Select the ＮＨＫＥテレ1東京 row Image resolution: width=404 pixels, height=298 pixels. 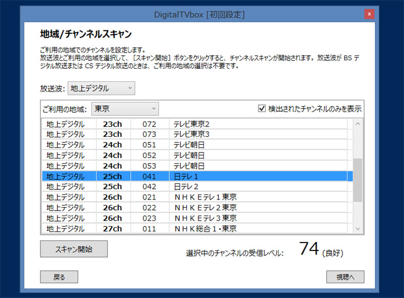197,197
